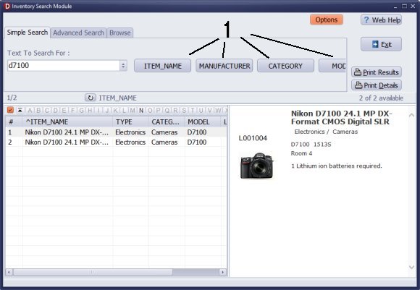This screenshot has width=420, height=290.
Task: Click the Nikon D7100 title in details
Action: (342, 117)
